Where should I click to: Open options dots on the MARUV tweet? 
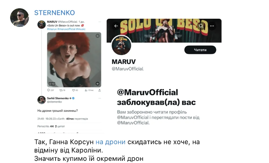click(100, 22)
